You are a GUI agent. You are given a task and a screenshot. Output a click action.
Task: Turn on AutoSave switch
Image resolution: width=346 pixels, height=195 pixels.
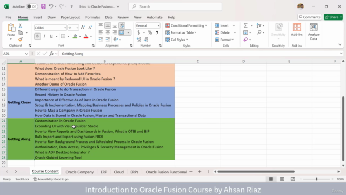(x=32, y=6)
